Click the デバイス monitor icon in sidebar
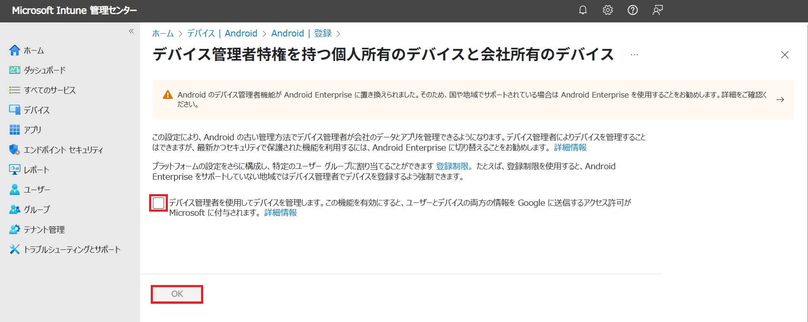Screen dimensions: 808x322 tap(15, 110)
